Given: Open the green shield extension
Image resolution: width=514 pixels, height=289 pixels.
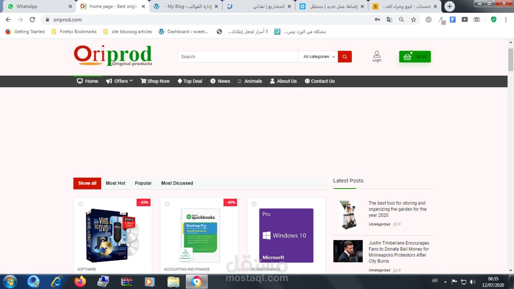Looking at the screenshot, I should coord(494,19).
